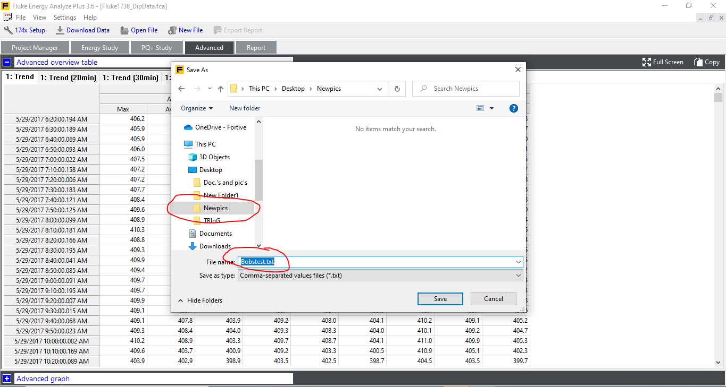Select the 1: Trend (20min) tab
Viewport: 726px width, 387px height.
(69, 78)
